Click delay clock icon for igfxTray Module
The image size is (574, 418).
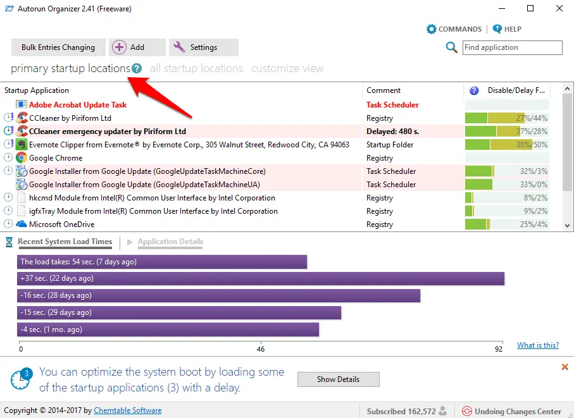(8, 211)
